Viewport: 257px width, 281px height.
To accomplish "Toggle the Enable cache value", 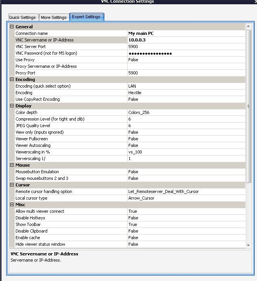I will click(186, 238).
